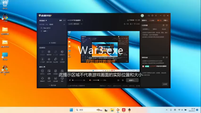
Task: Open File Explorer from taskbar
Action: (x=112, y=110)
